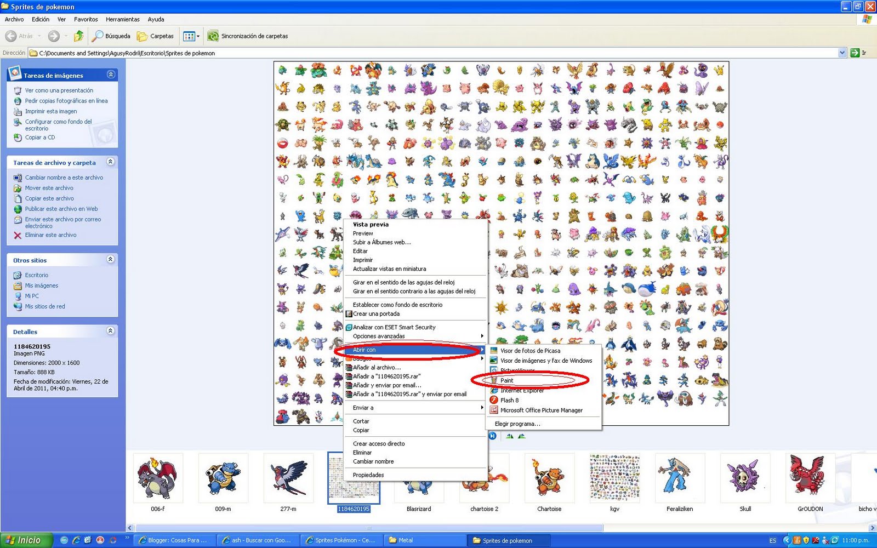
Task: Click the highlighted Abrir con menu entry
Action: pyautogui.click(x=415, y=350)
